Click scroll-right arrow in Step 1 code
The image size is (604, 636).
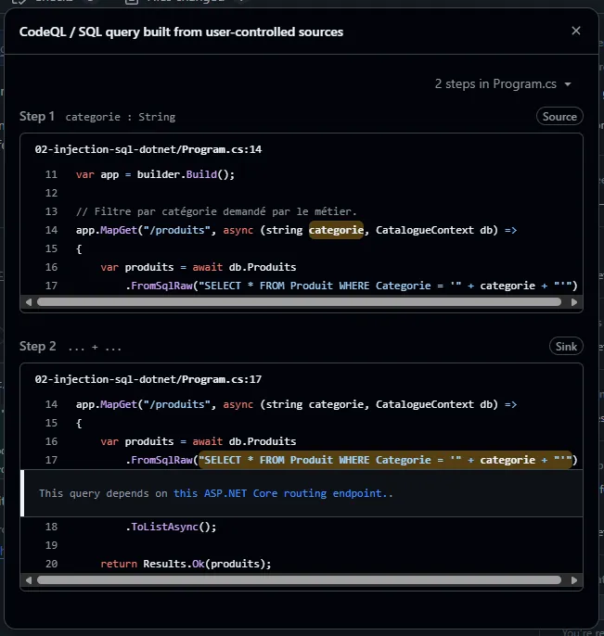pyautogui.click(x=574, y=302)
